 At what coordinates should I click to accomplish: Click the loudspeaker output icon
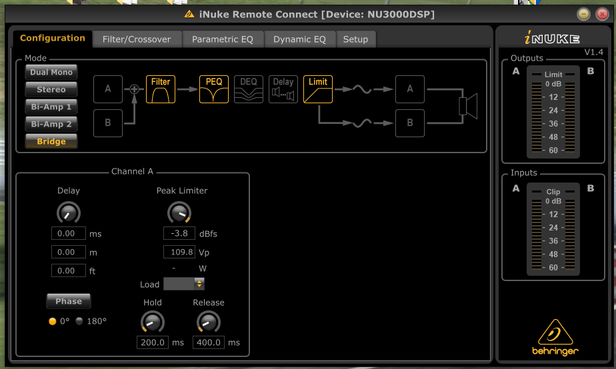468,107
